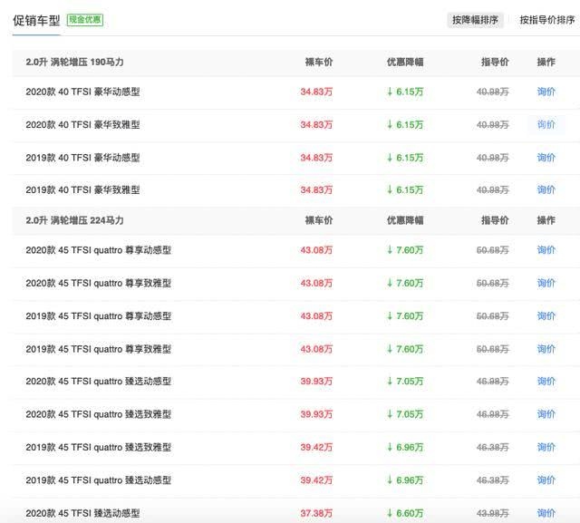This screenshot has width=580, height=523.
Task: Click 询价 for 2019款 45 quattro 尊享致雅型
Action: (x=546, y=349)
